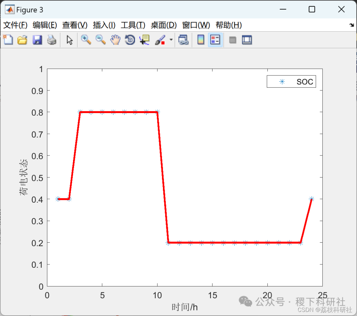Click the New Figure toolbar icon
Image resolution: width=357 pixels, height=316 pixels.
(x=8, y=40)
